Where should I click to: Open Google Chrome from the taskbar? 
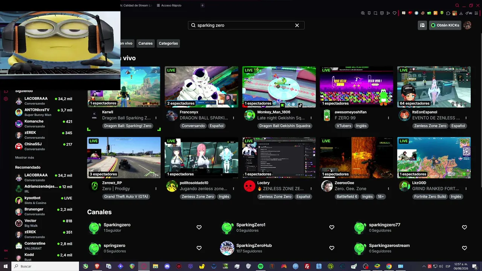click(389, 266)
